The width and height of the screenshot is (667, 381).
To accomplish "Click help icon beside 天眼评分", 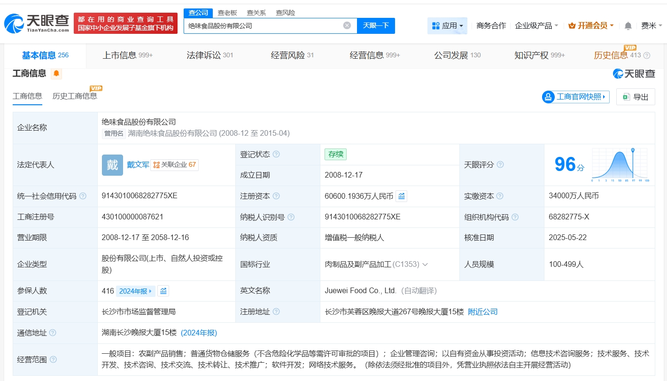I will point(500,164).
